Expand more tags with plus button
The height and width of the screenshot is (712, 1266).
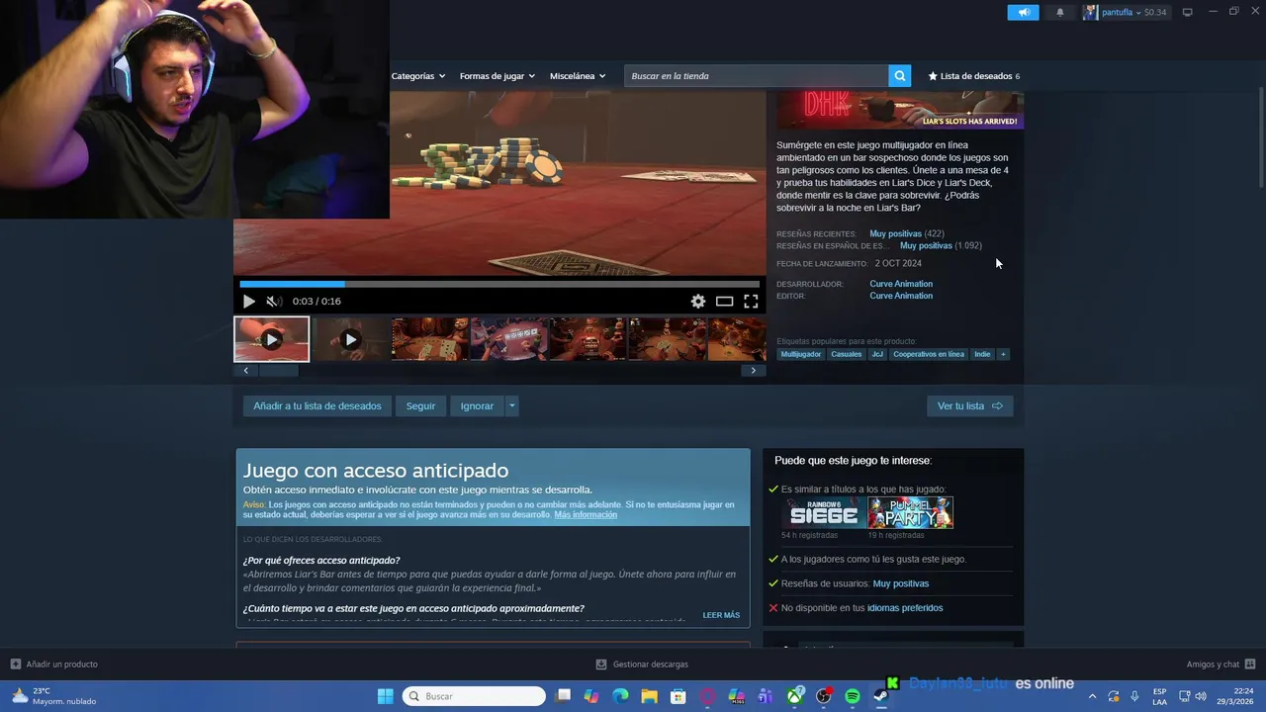tap(1003, 354)
